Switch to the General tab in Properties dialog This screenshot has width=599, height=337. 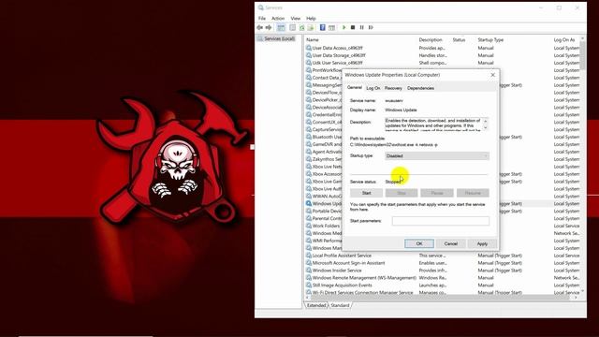click(x=355, y=87)
